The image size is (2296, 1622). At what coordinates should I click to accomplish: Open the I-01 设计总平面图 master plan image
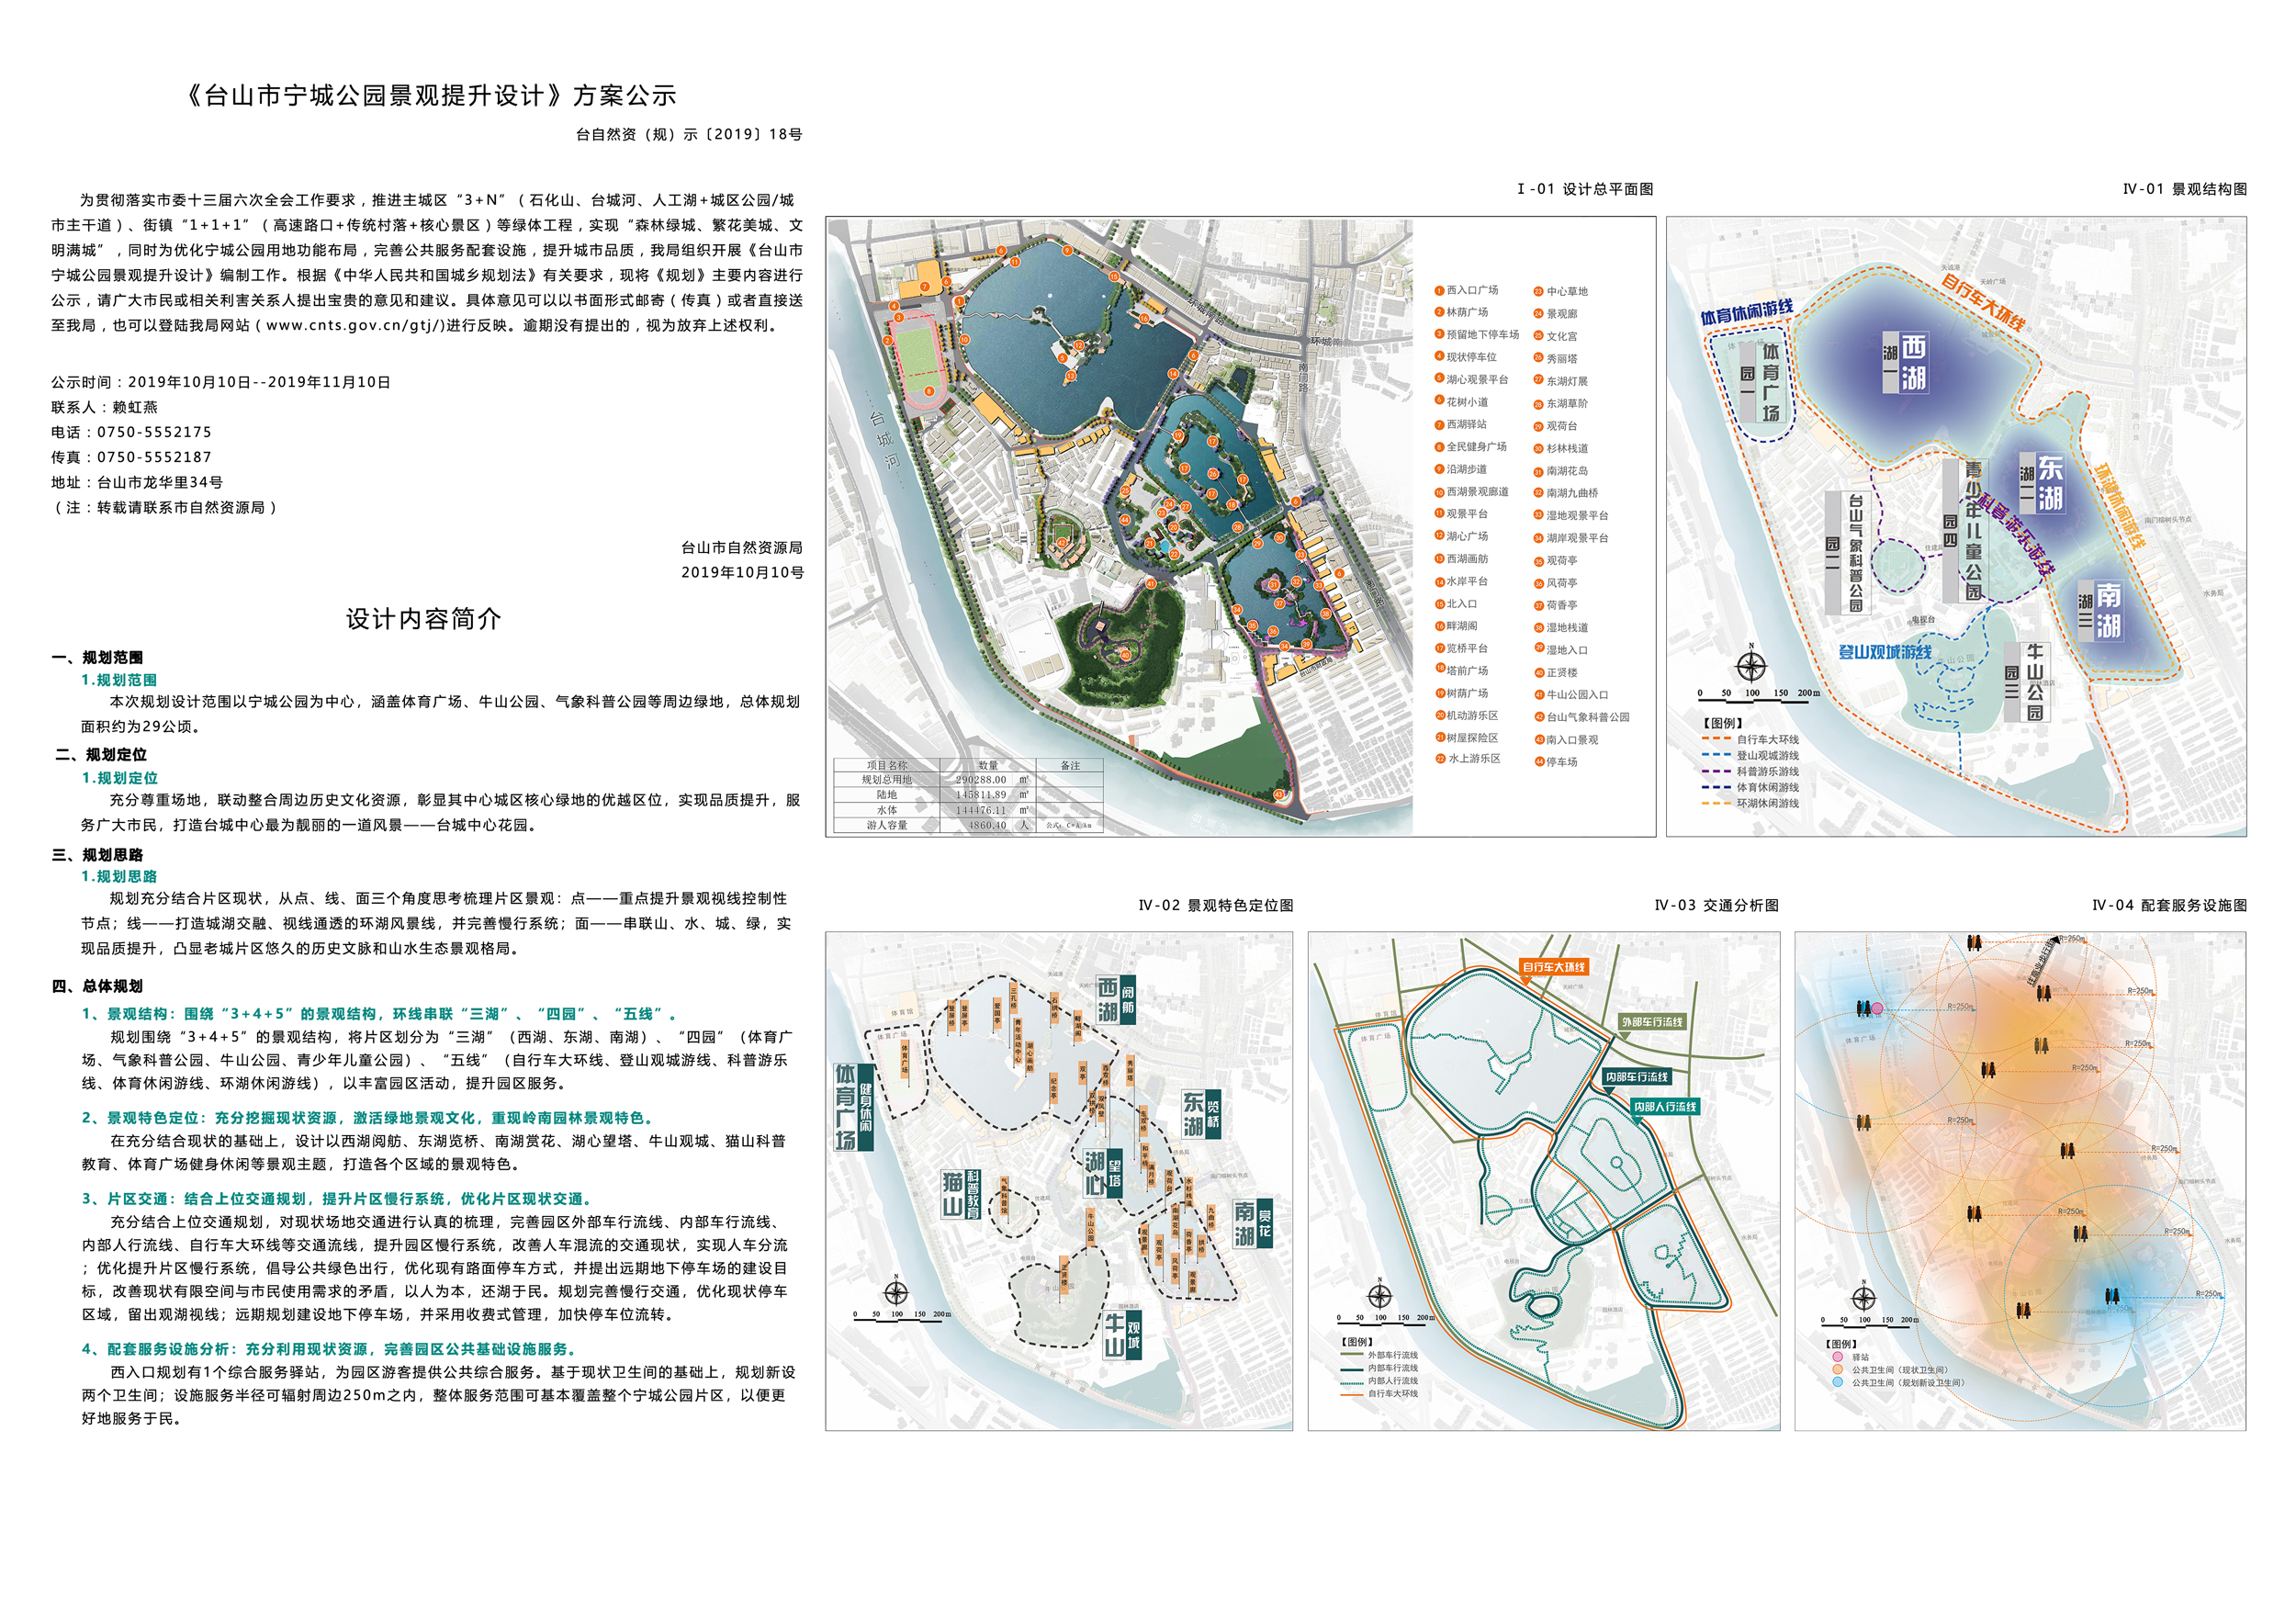tap(1240, 526)
